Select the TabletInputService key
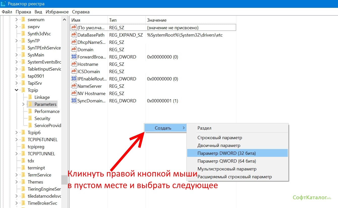338x208 pixels. pos(44,69)
